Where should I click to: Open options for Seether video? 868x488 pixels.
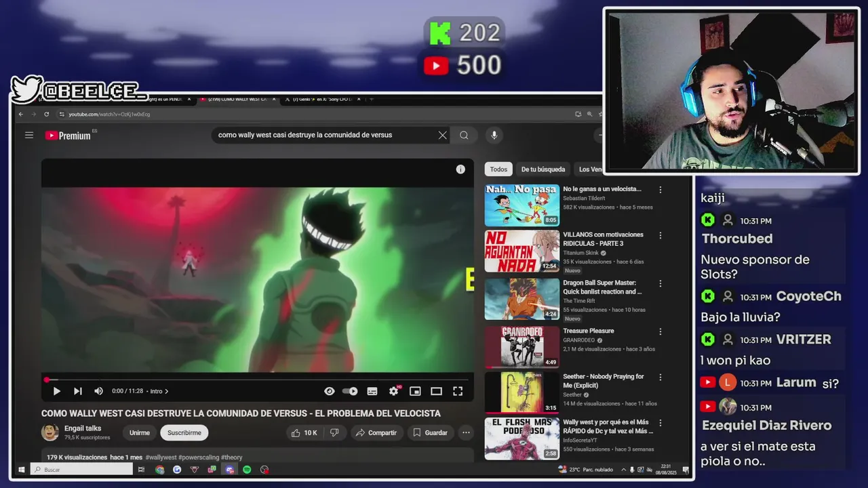(660, 377)
